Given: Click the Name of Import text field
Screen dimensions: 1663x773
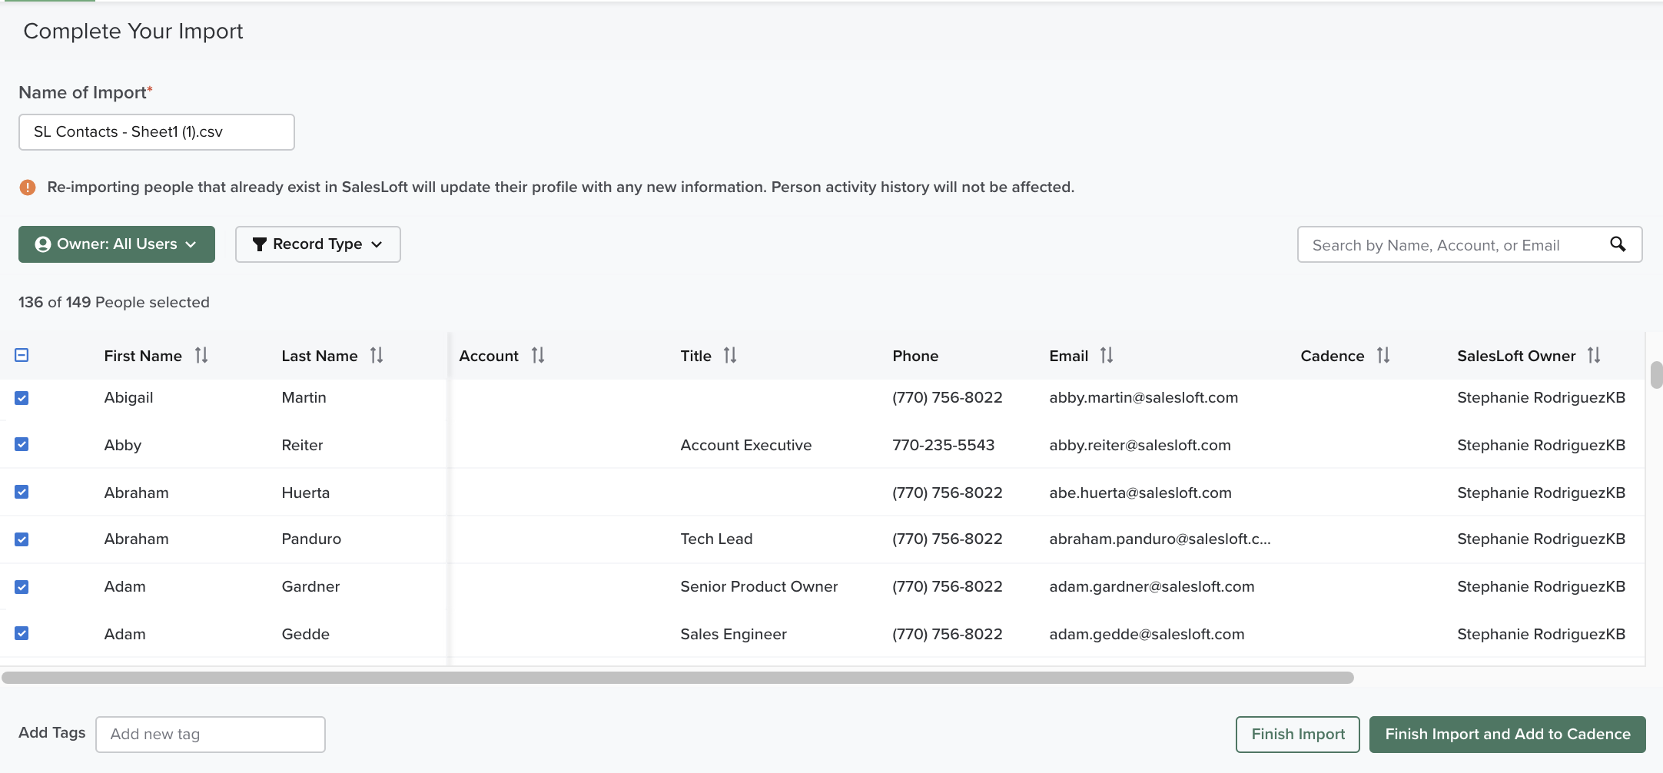Looking at the screenshot, I should (x=156, y=131).
